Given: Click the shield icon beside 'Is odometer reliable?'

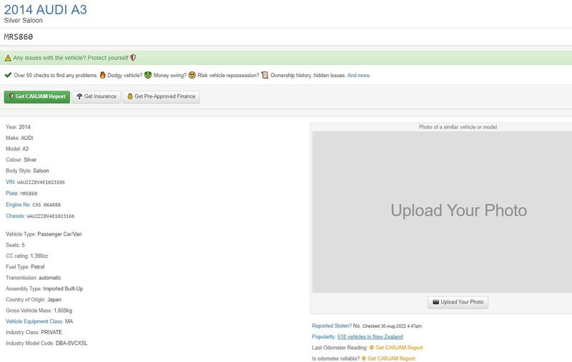Looking at the screenshot, I should (x=363, y=358).
